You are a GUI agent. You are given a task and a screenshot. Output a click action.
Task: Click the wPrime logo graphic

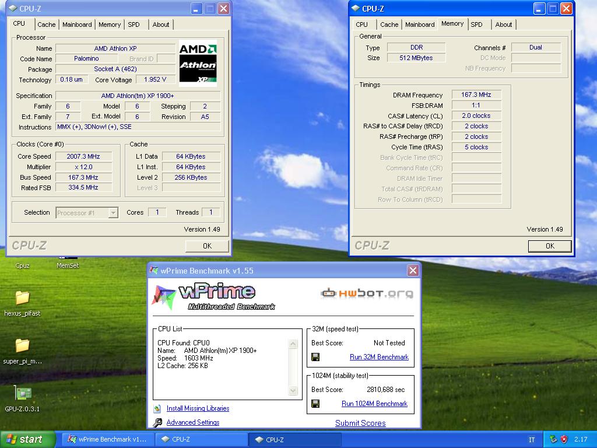[213, 296]
